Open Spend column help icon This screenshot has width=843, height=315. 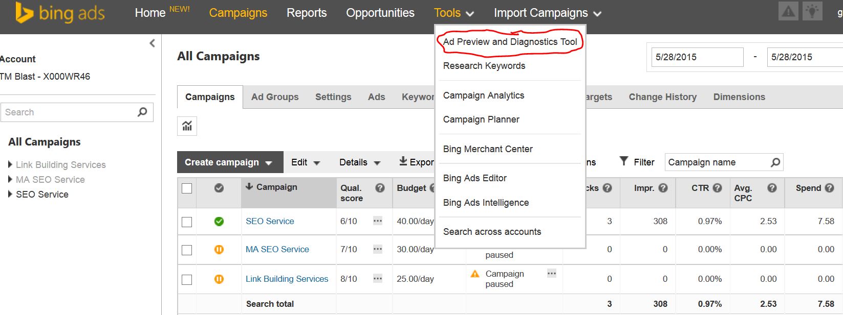(829, 188)
